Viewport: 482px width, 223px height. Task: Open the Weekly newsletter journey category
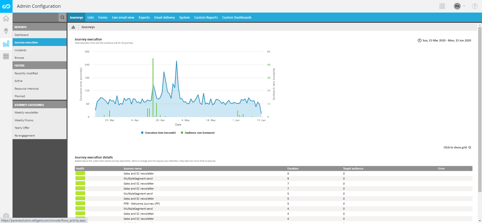pyautogui.click(x=26, y=113)
